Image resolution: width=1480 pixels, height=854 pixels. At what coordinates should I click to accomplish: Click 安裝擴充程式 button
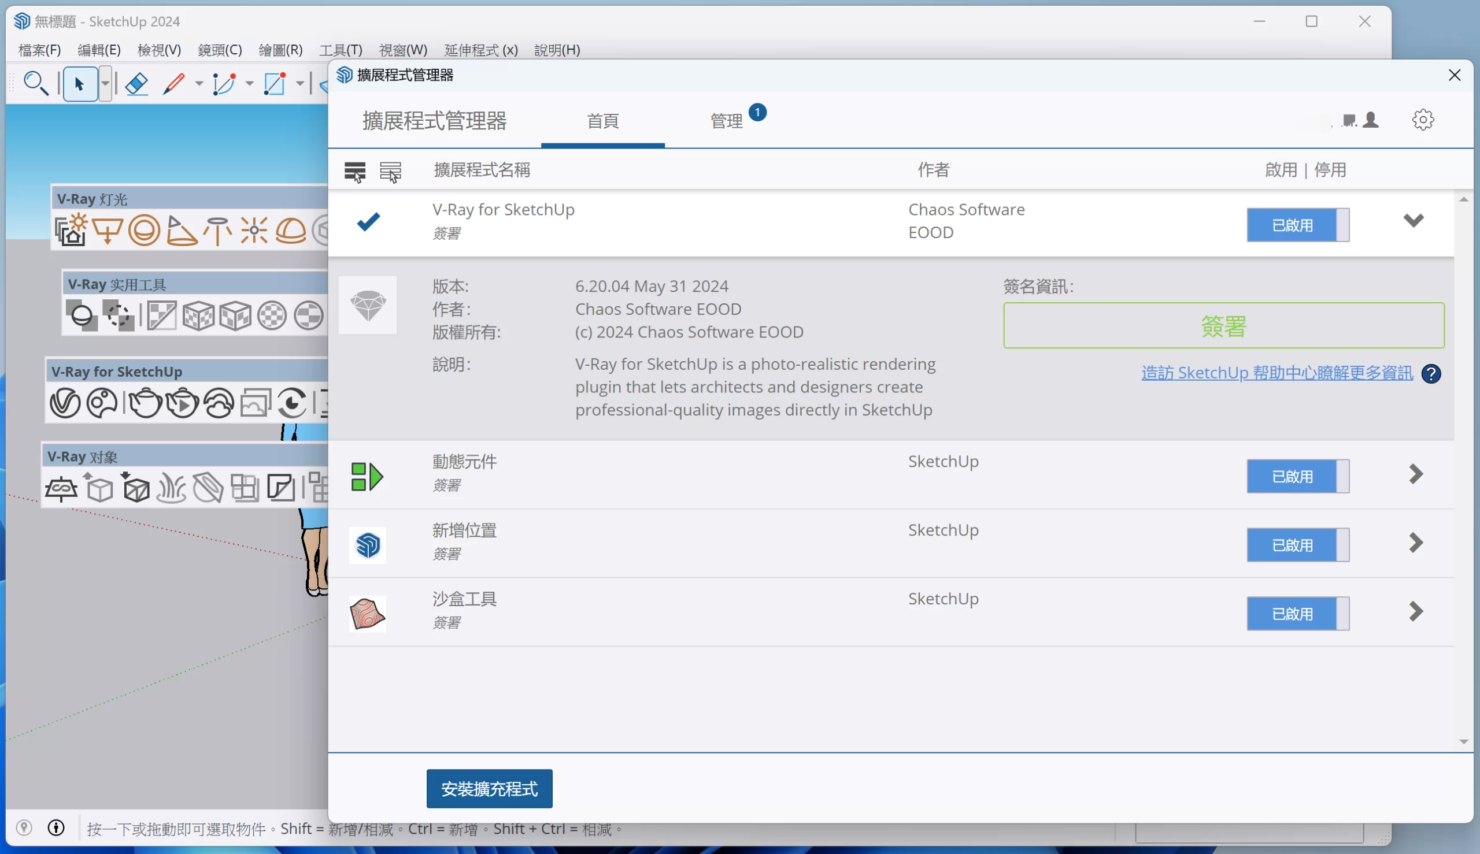point(489,788)
